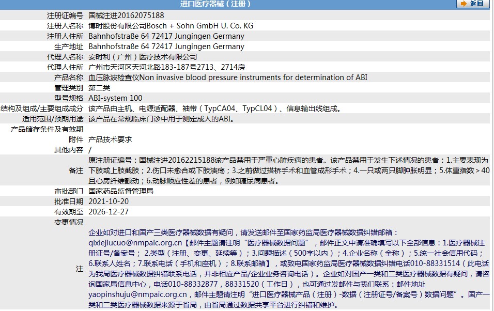
Task: Open the 产品技术要求 attachment link
Action: click(110, 139)
